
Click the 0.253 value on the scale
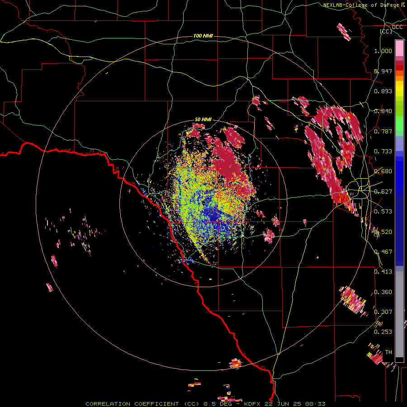383,332
